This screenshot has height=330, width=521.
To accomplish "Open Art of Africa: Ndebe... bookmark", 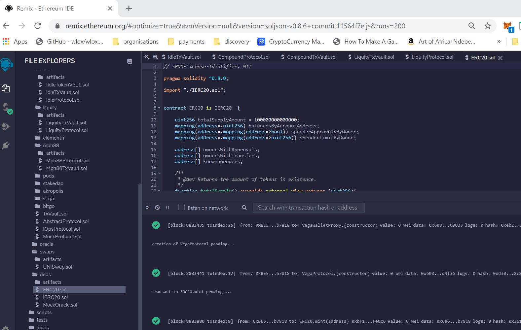I will [442, 42].
